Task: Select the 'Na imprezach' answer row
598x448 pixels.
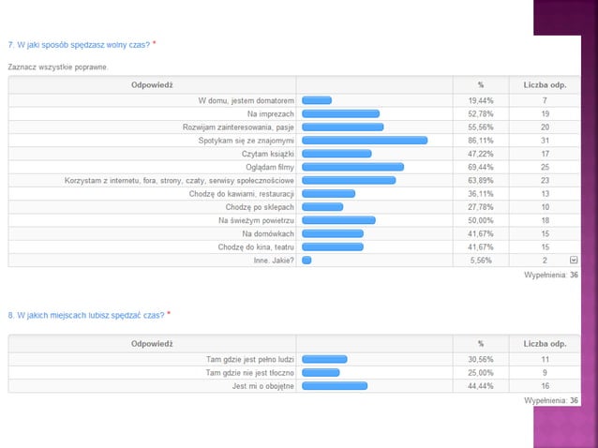Action: click(294, 114)
